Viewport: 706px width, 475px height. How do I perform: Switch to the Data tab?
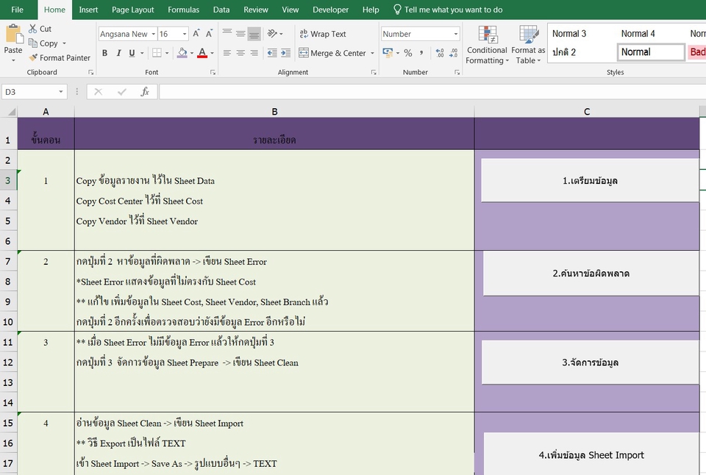coord(221,10)
